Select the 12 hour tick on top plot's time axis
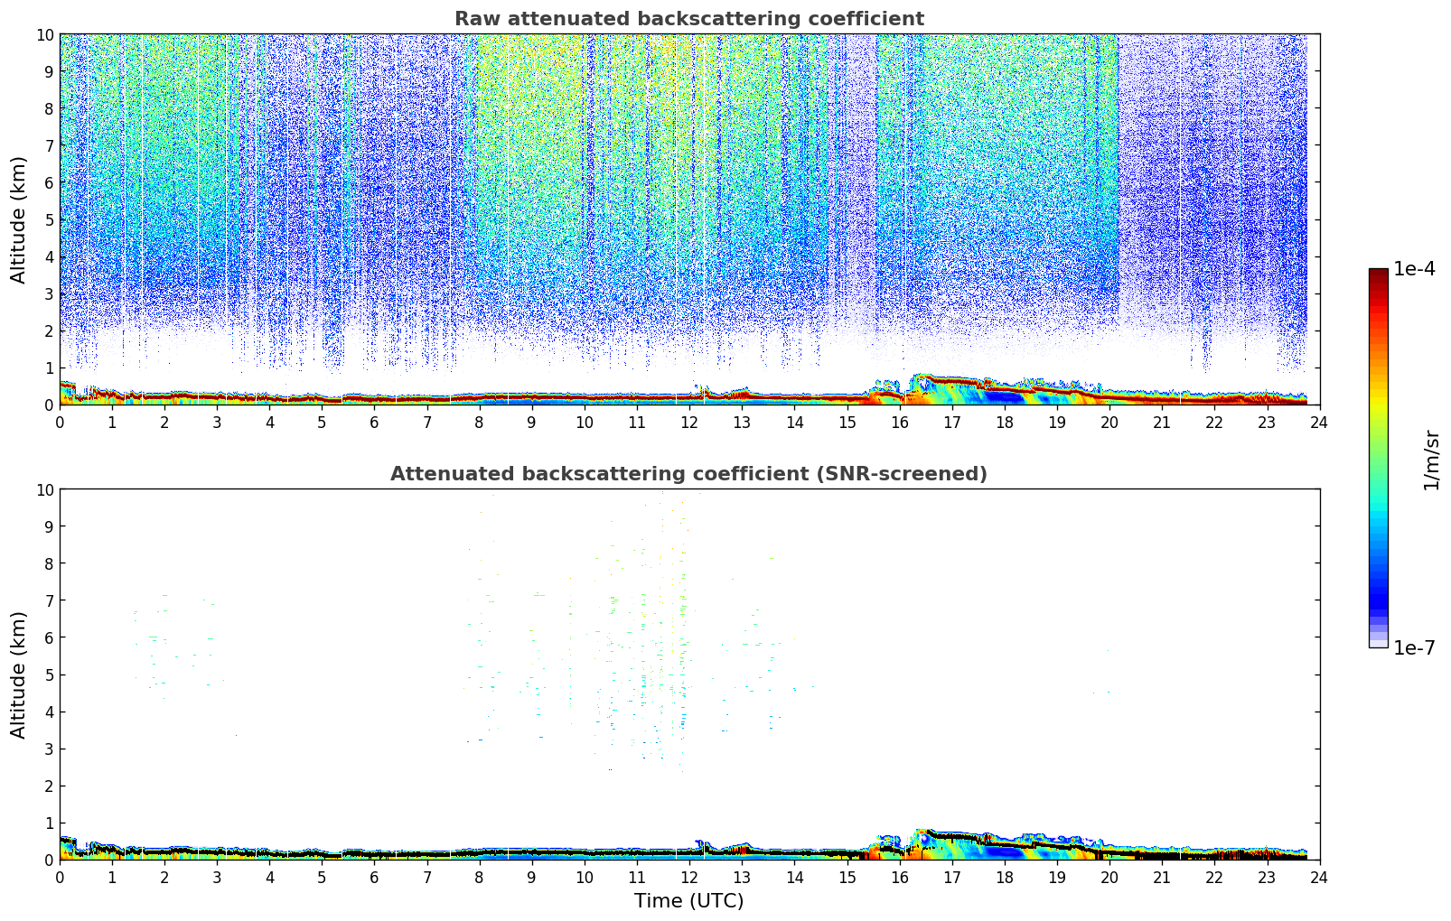Image resolution: width=1451 pixels, height=921 pixels. (689, 422)
